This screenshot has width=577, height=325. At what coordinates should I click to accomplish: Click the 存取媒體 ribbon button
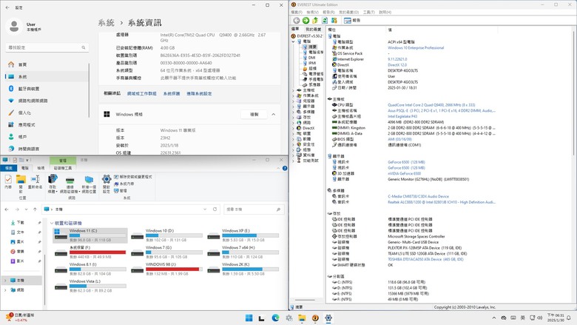click(53, 184)
